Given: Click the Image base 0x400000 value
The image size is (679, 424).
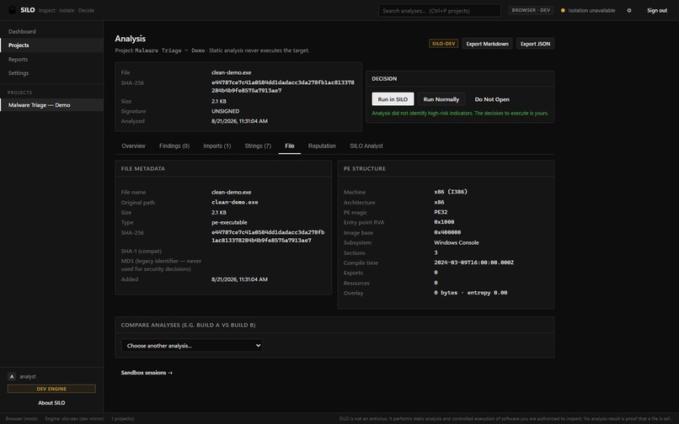Looking at the screenshot, I should tap(447, 232).
